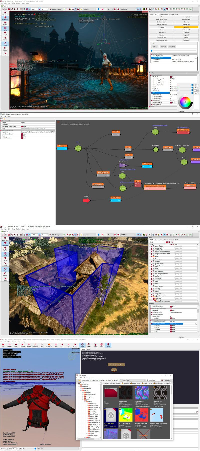Click Zoom all in Entity Editor
Viewport: 200px width, 451px height.
pos(29,345)
